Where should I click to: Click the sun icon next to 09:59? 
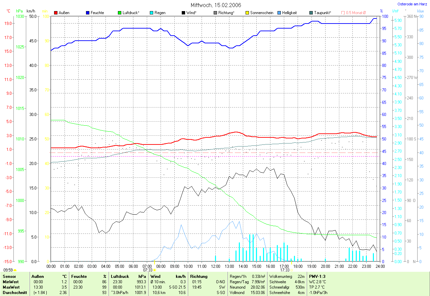pos(15,270)
